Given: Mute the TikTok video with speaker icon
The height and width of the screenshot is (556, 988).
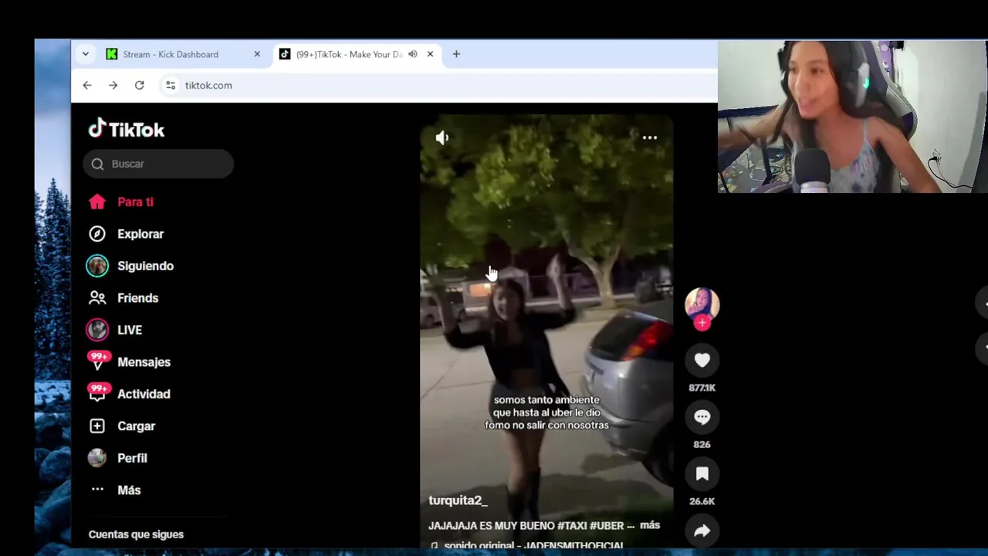Looking at the screenshot, I should (x=442, y=138).
